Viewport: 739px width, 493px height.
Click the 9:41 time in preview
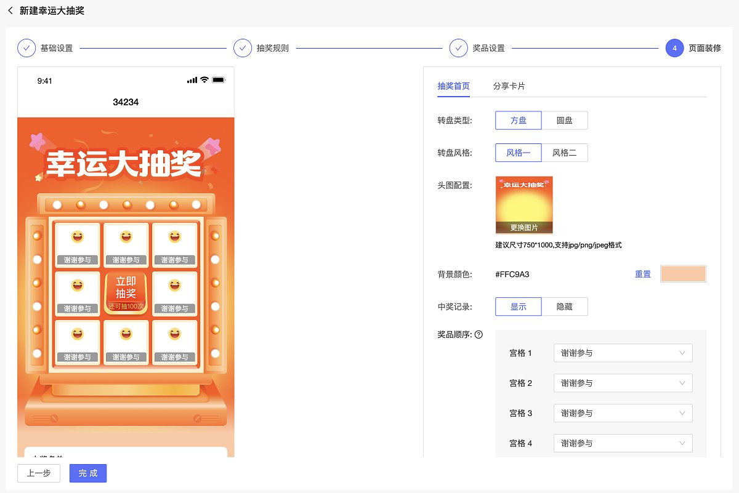coord(45,81)
